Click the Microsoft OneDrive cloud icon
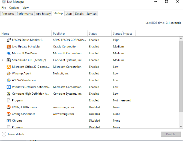Screen dimensions: 183x141 click(x=9, y=53)
